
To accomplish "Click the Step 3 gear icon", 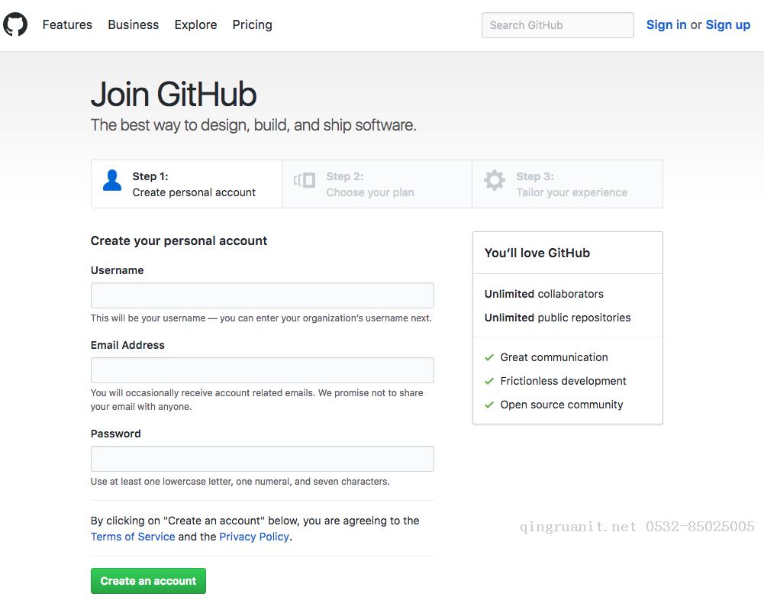I will click(x=495, y=181).
